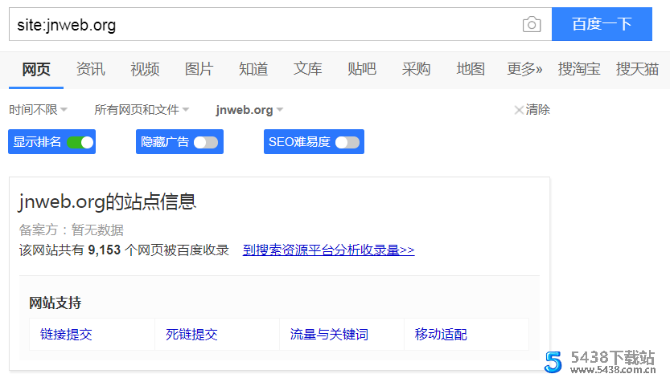Open the 所有网页和文件 file type dropdown
Screen dimensions: 670x382
click(142, 110)
